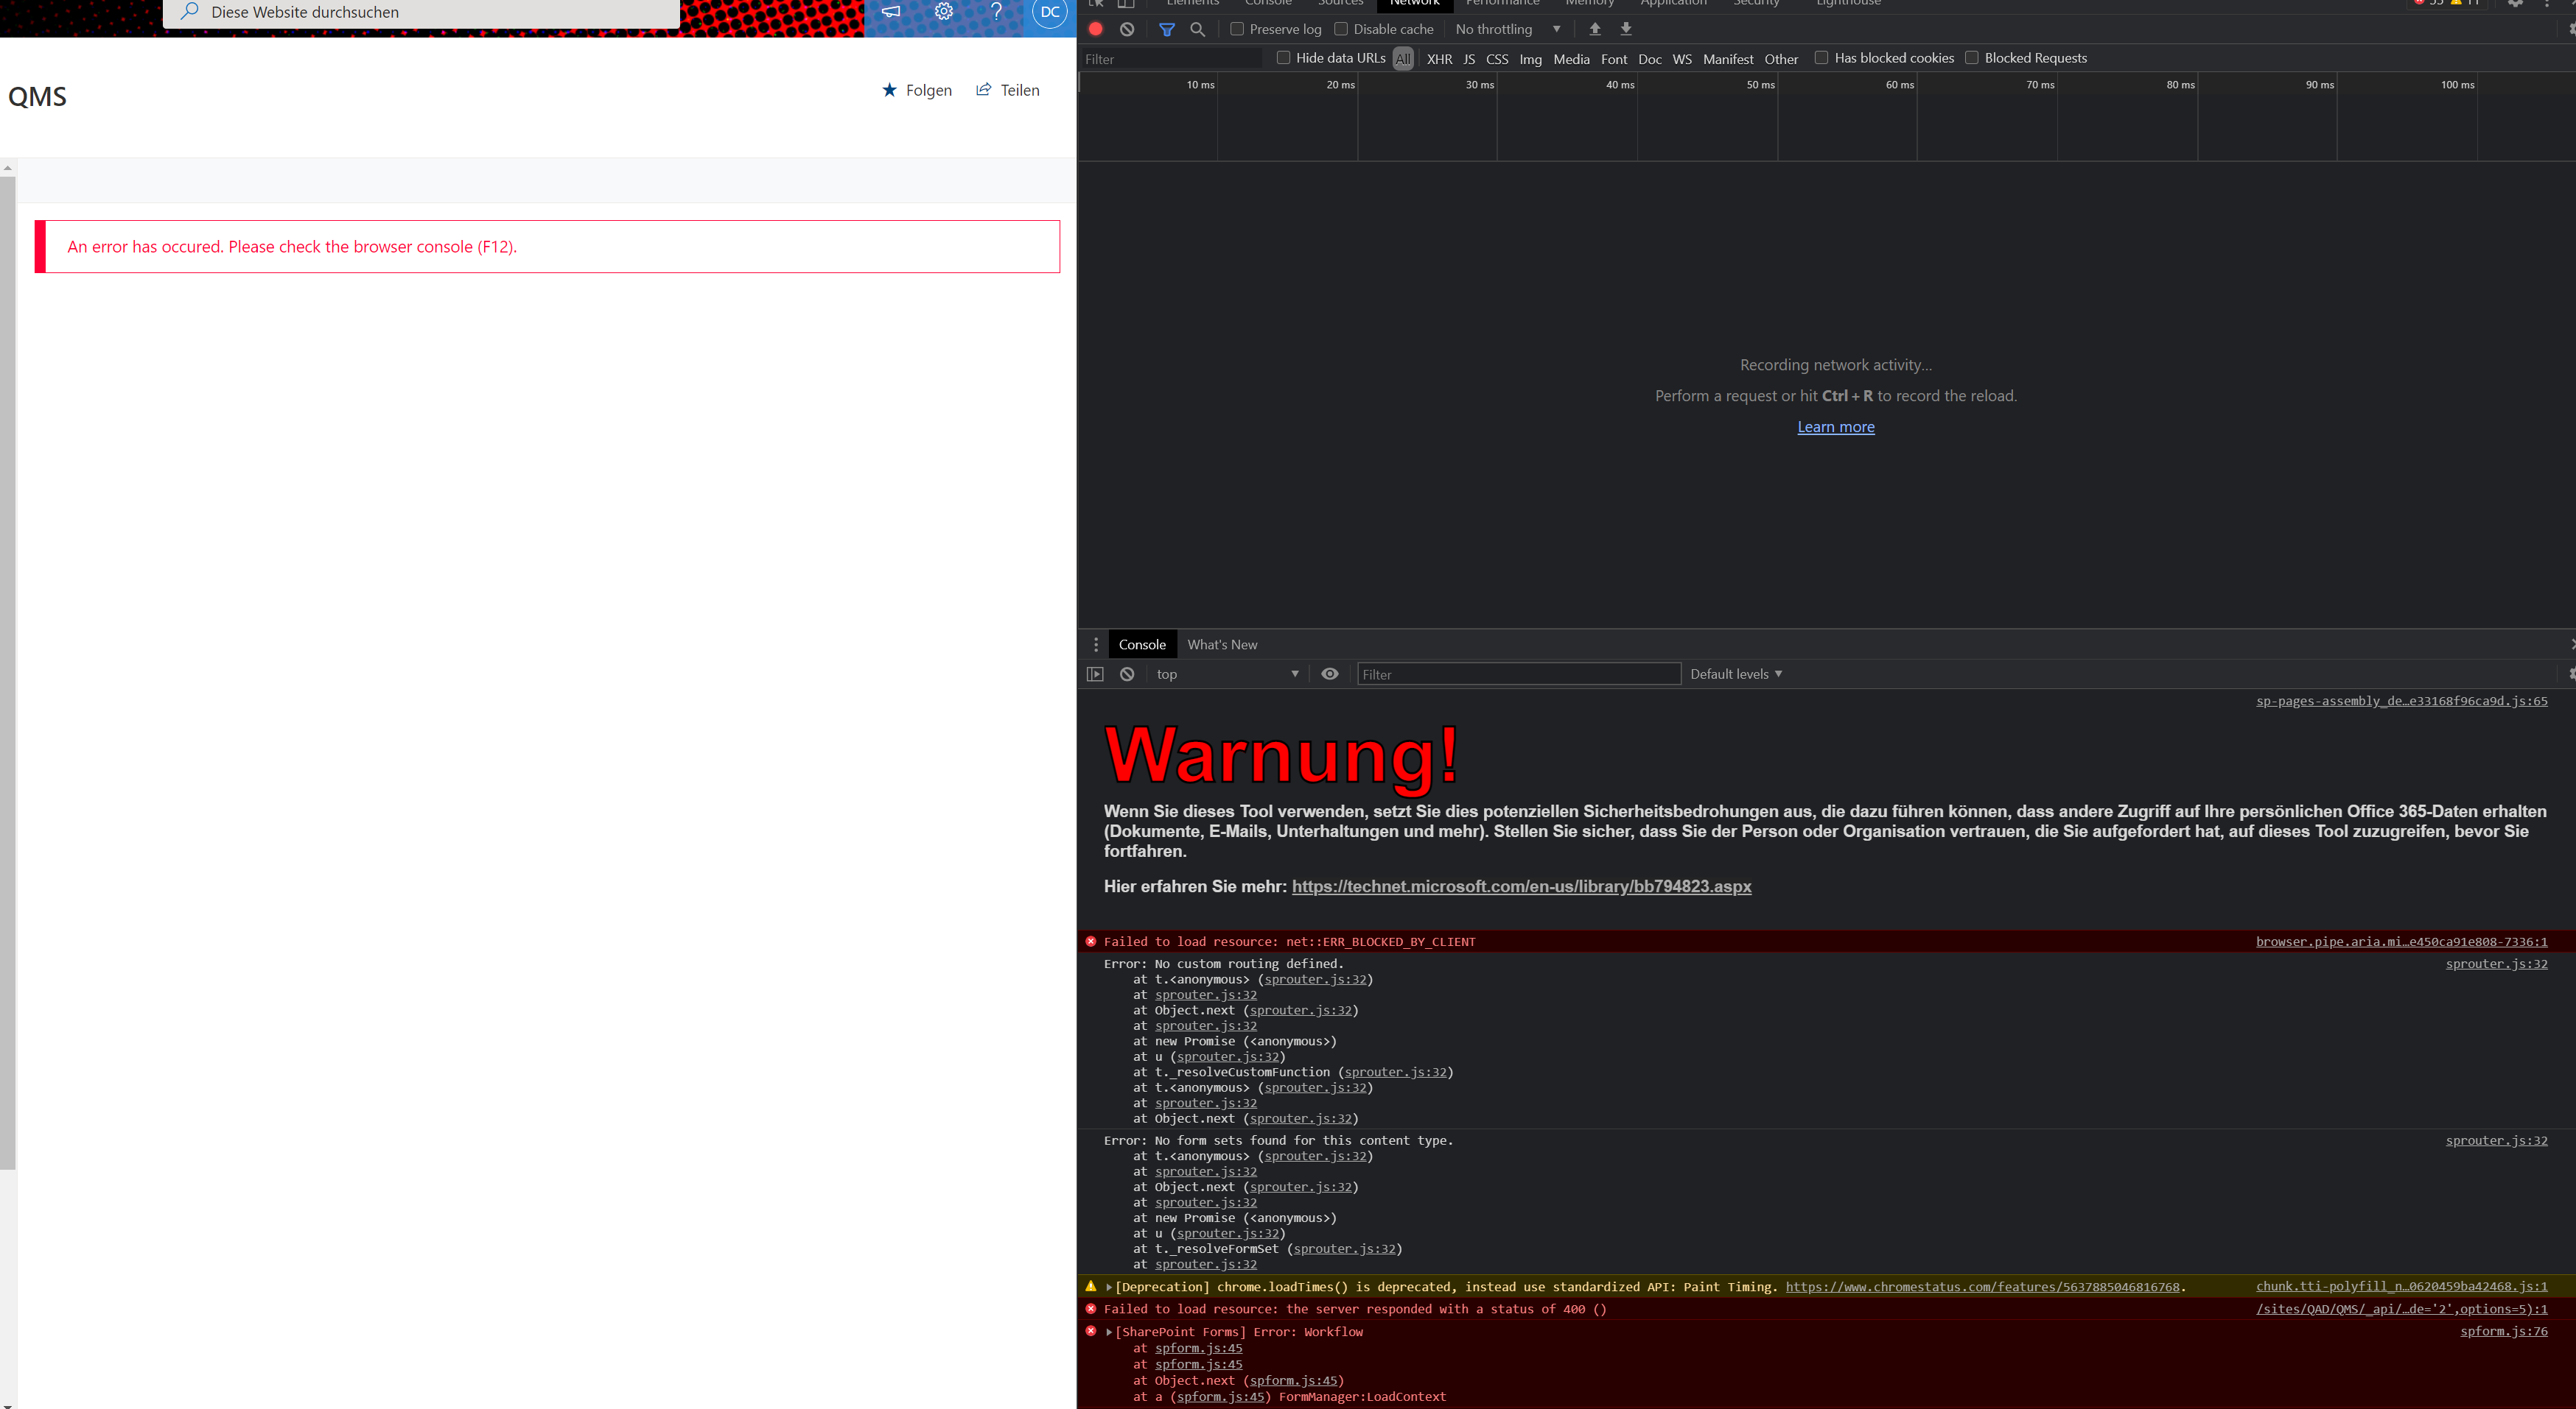
Task: Select the XHR filter type
Action: pyautogui.click(x=1439, y=59)
